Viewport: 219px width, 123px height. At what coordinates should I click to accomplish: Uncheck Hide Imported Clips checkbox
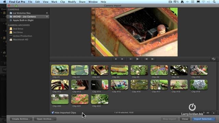coord(53,112)
